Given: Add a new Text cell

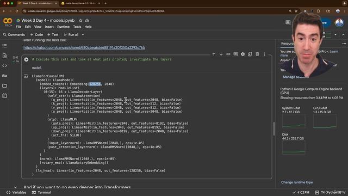Looking at the screenshot, I should (x=53, y=35).
